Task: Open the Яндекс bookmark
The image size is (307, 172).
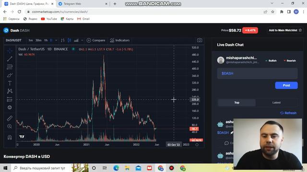Action: pyautogui.click(x=30, y=19)
